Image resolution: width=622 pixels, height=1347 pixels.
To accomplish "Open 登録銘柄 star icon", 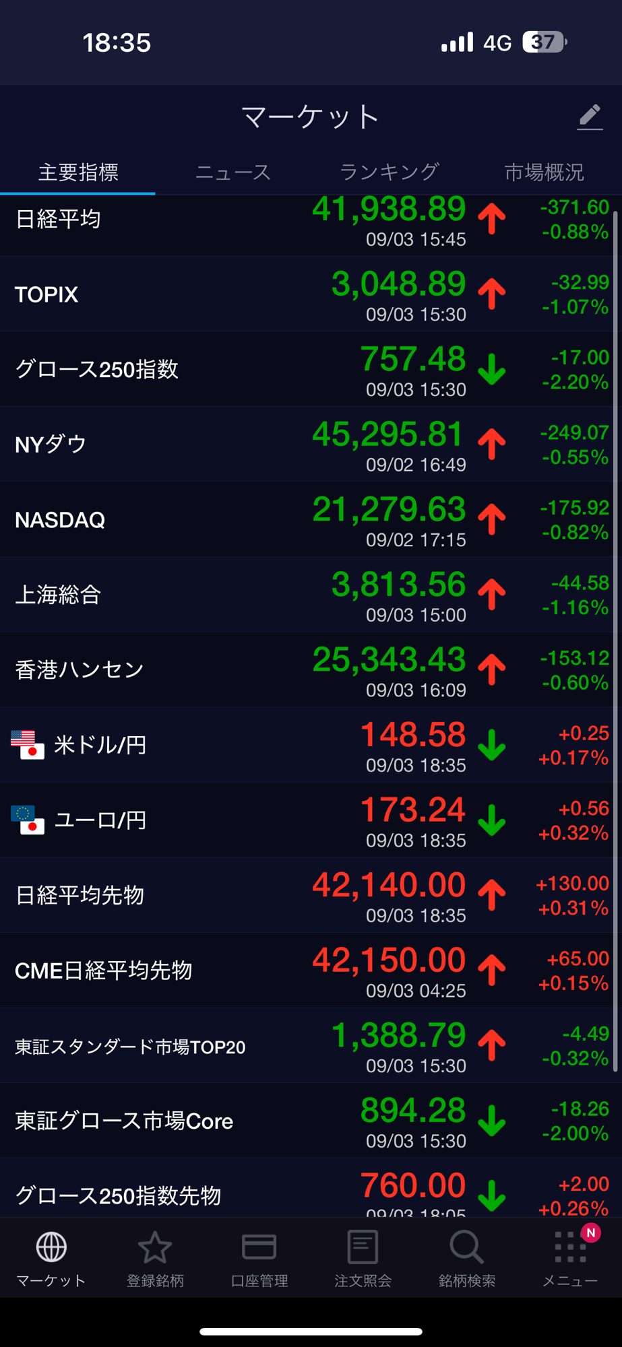I will point(155,1247).
